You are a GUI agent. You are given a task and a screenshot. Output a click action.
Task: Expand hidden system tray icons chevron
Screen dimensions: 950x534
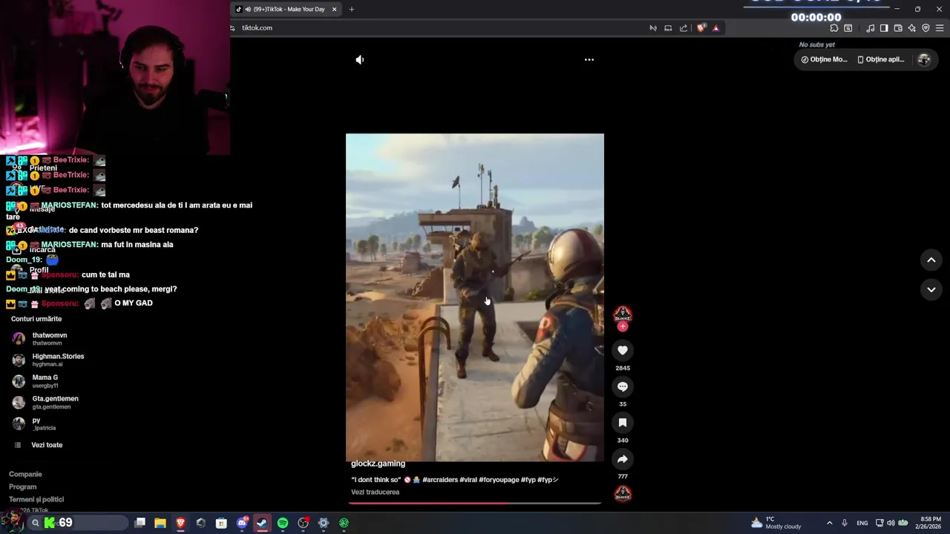(x=829, y=523)
